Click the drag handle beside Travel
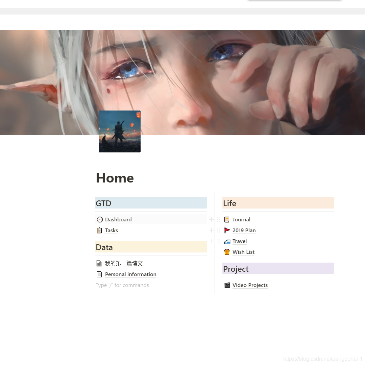 click(219, 241)
